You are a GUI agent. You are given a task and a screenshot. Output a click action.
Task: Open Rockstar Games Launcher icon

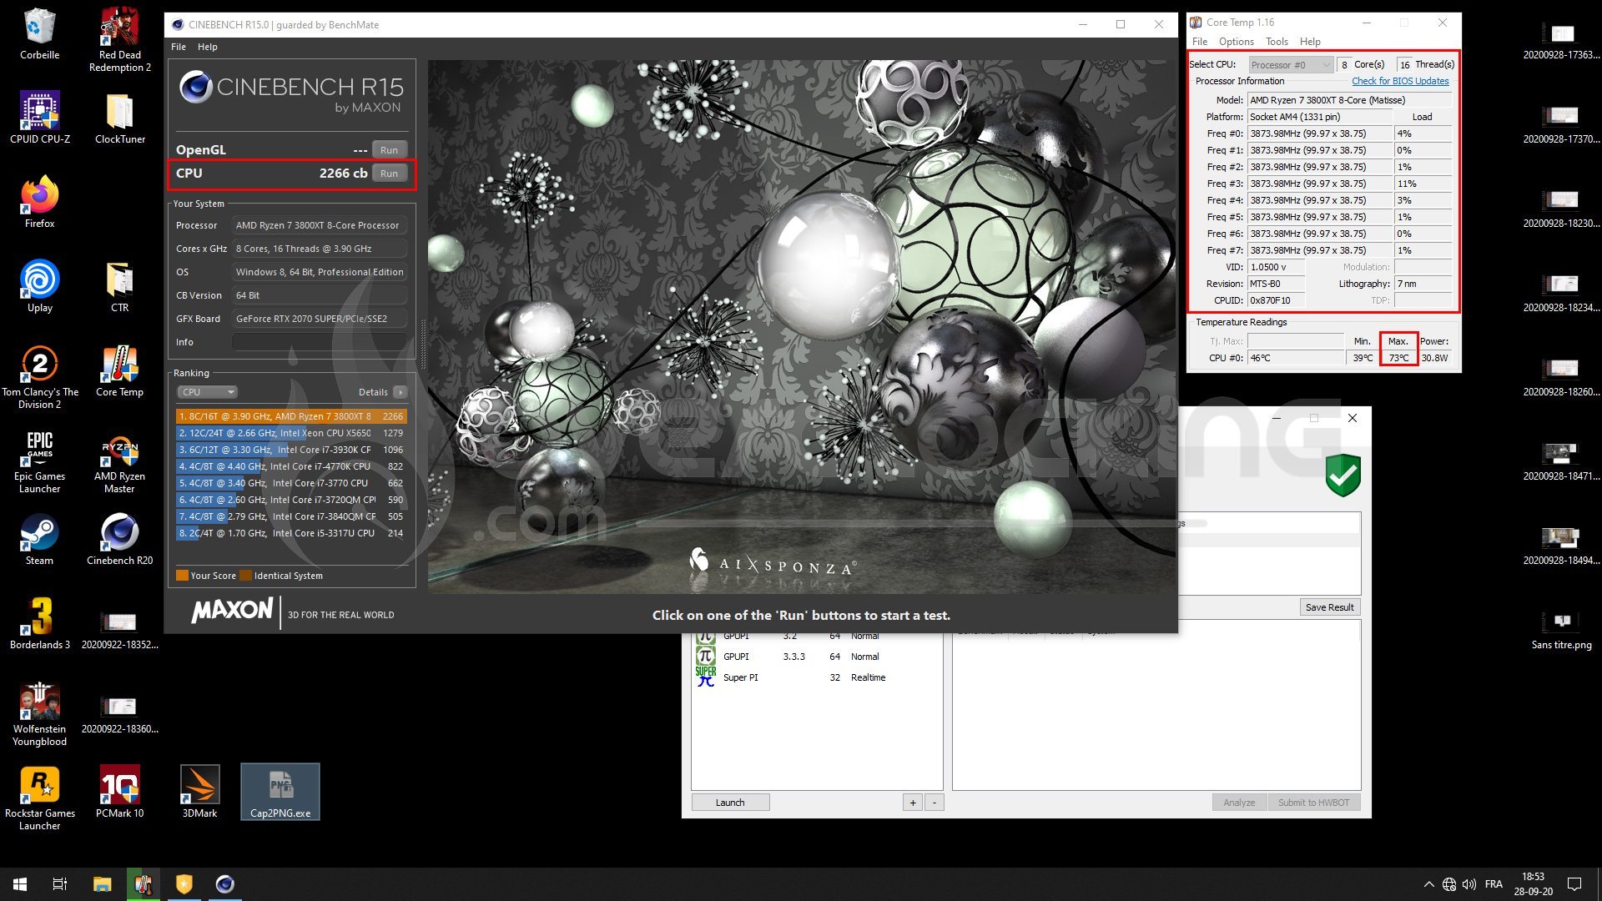click(39, 798)
